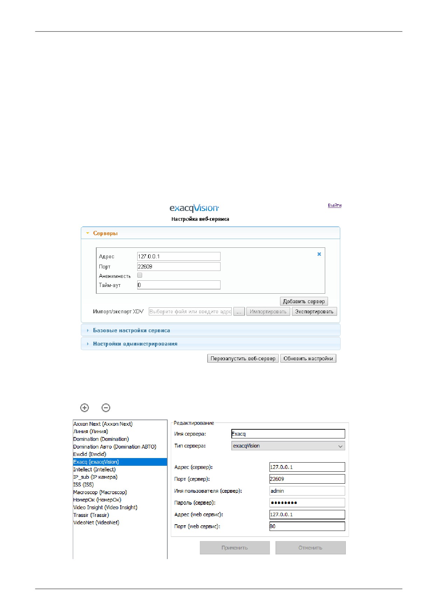433x614 pixels.
Task: Click the Отменить button
Action: coord(310,548)
